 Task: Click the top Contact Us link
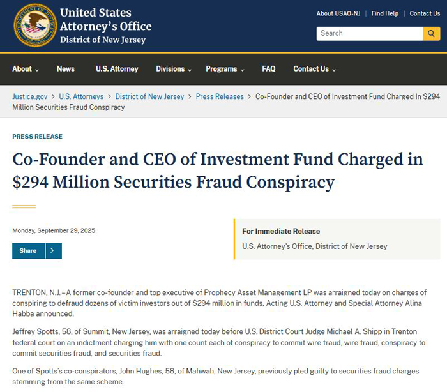(425, 13)
